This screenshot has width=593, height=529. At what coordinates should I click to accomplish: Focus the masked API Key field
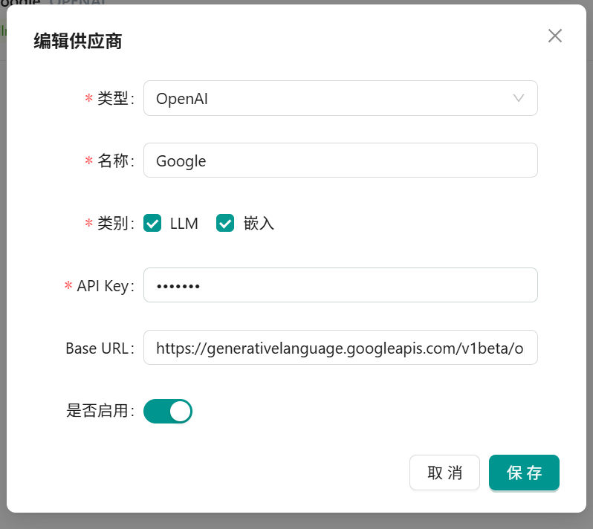tap(340, 285)
